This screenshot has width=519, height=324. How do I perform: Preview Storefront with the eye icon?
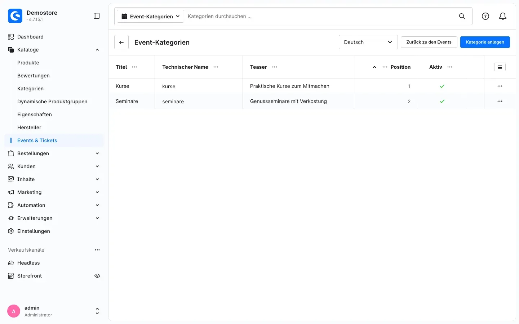[97, 276]
